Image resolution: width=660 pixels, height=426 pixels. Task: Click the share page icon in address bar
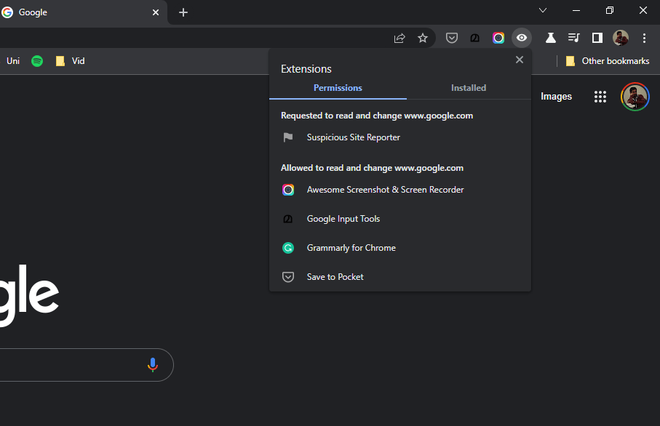(x=399, y=39)
